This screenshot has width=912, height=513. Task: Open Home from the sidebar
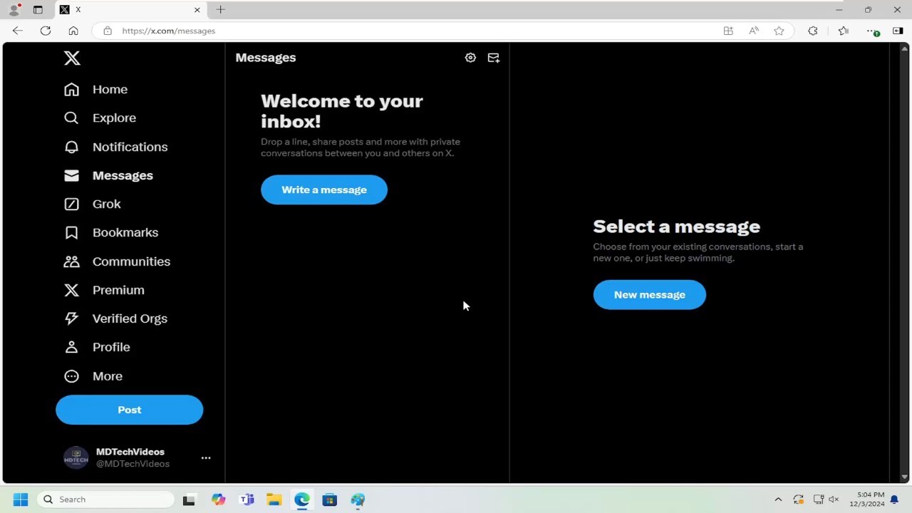coord(96,89)
